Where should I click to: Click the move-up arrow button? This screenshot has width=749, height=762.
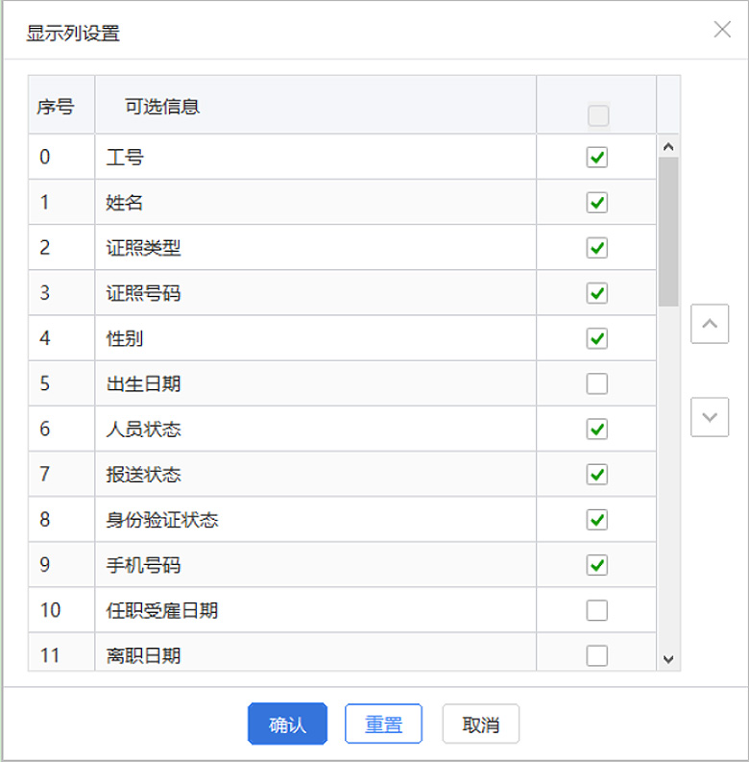point(710,324)
